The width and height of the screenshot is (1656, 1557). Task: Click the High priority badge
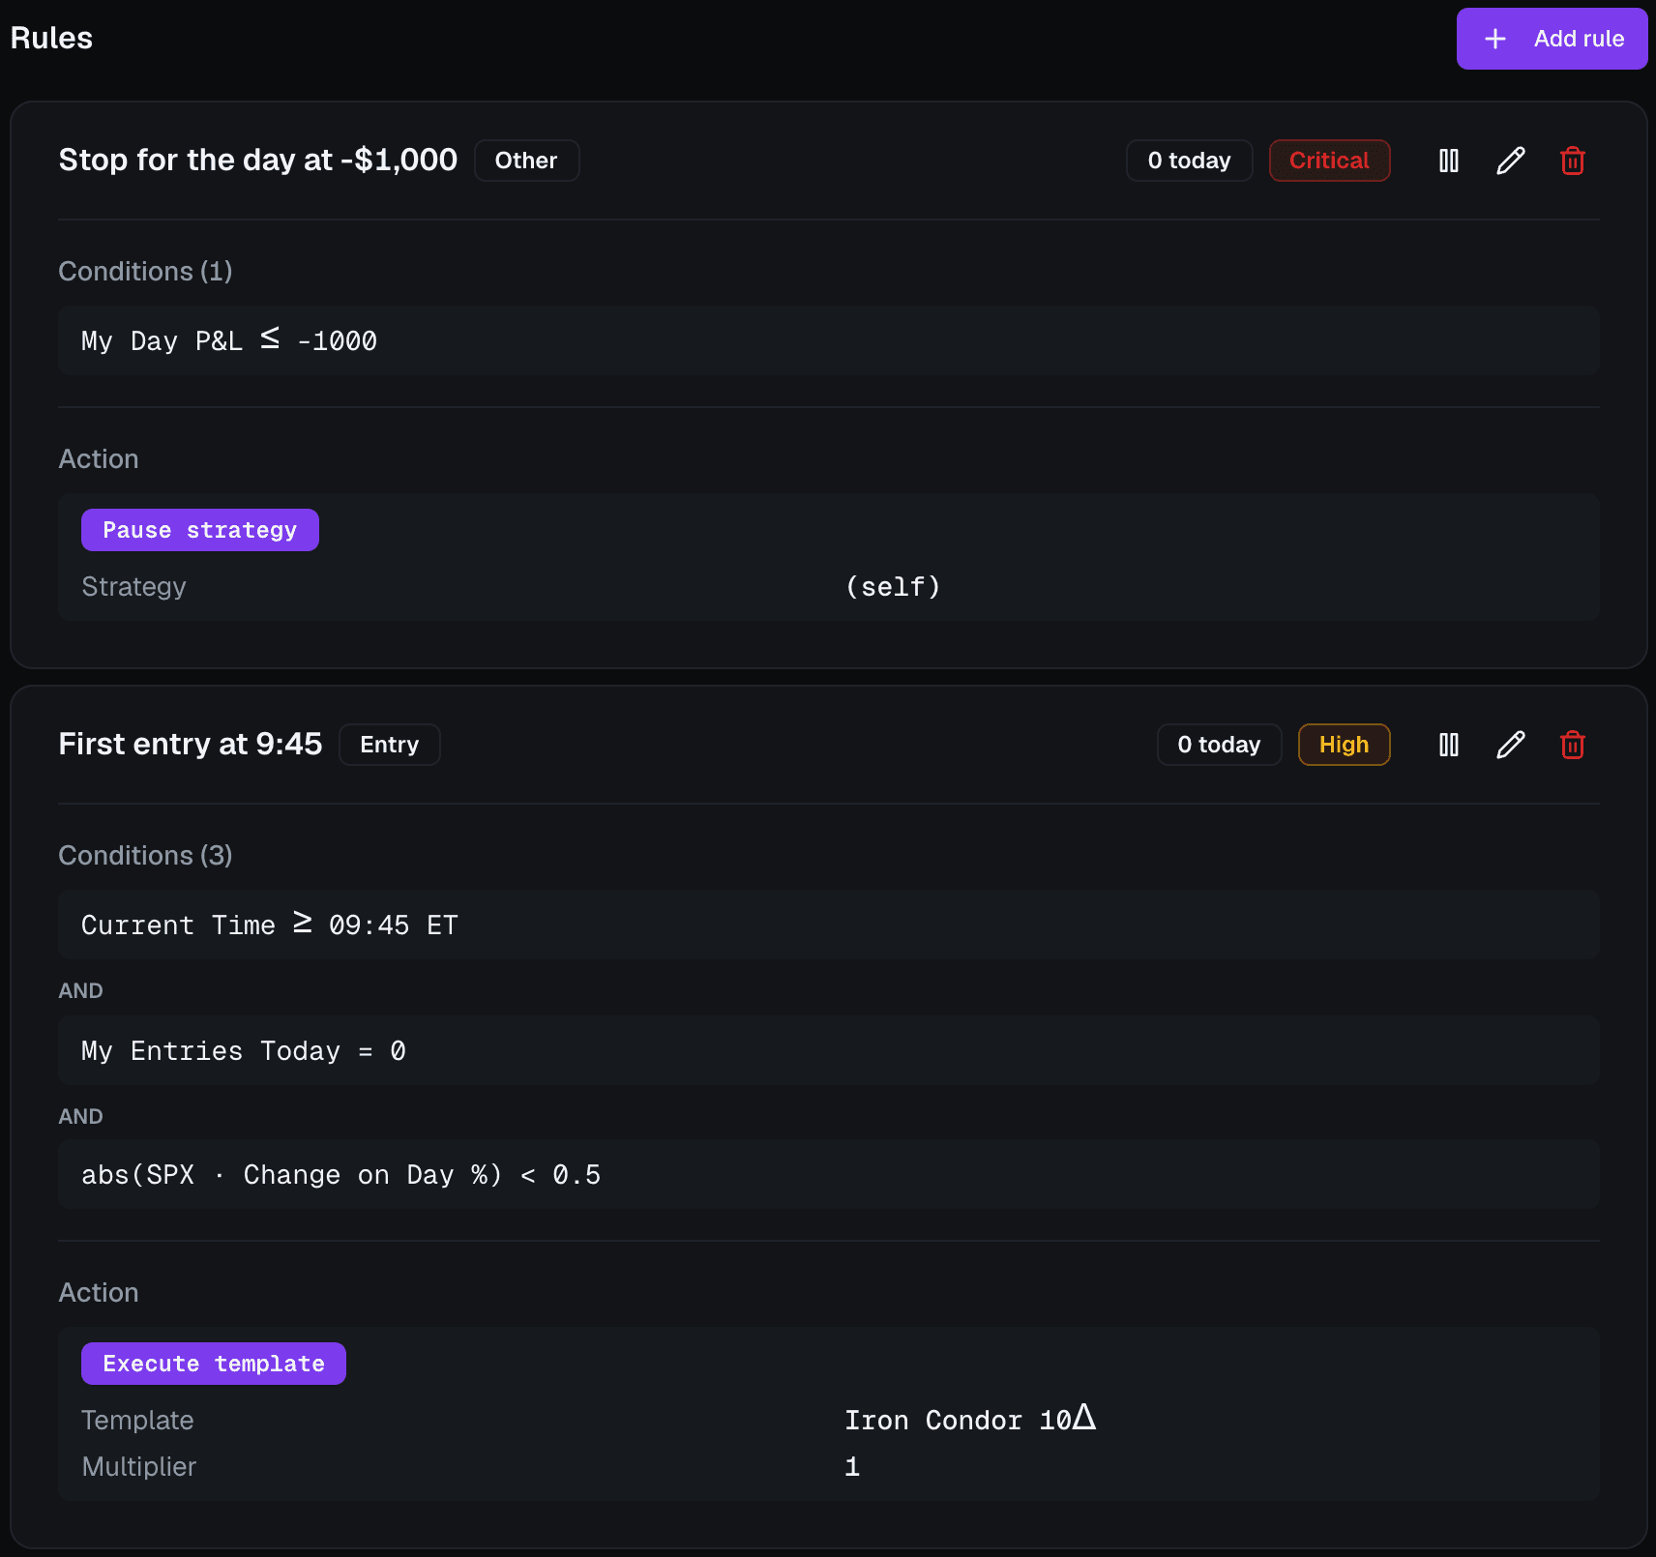[x=1344, y=745]
